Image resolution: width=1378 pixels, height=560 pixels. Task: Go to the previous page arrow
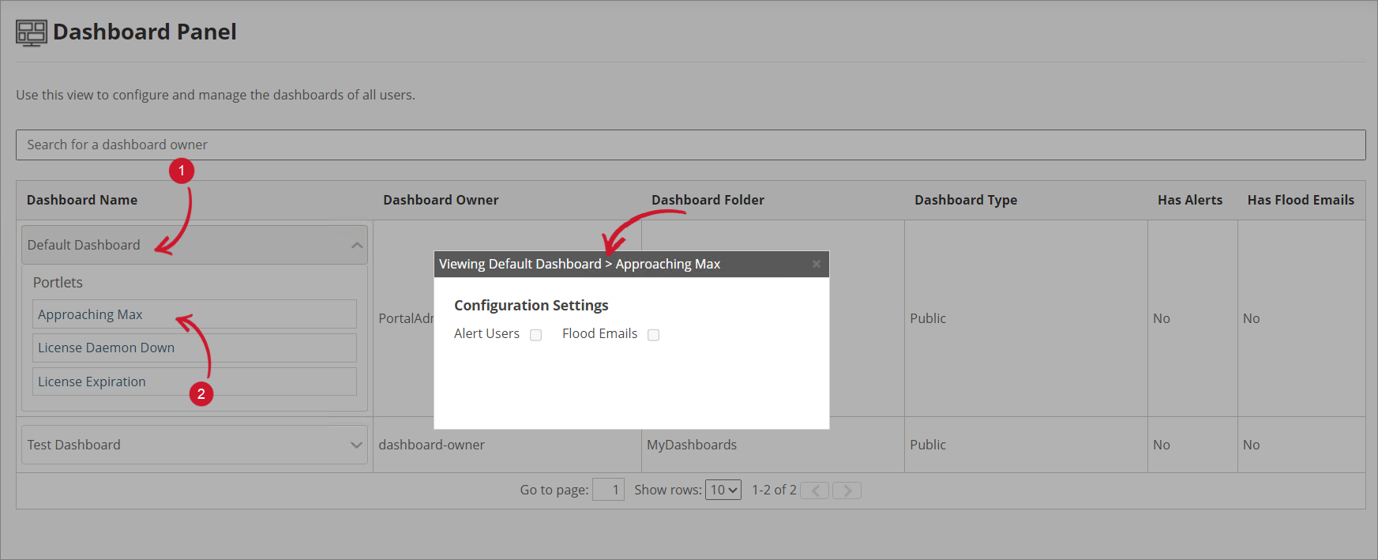(815, 490)
